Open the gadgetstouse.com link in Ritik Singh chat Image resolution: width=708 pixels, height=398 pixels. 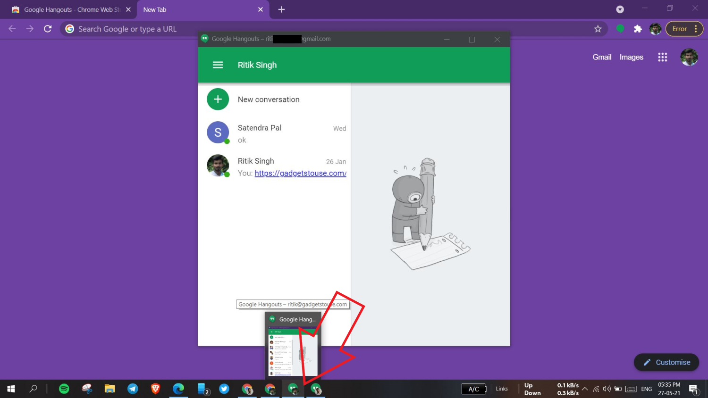[x=300, y=173]
